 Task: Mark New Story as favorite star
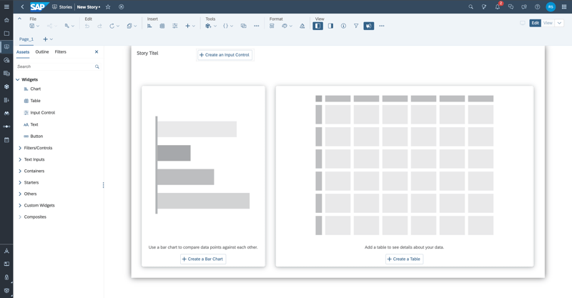point(108,6)
